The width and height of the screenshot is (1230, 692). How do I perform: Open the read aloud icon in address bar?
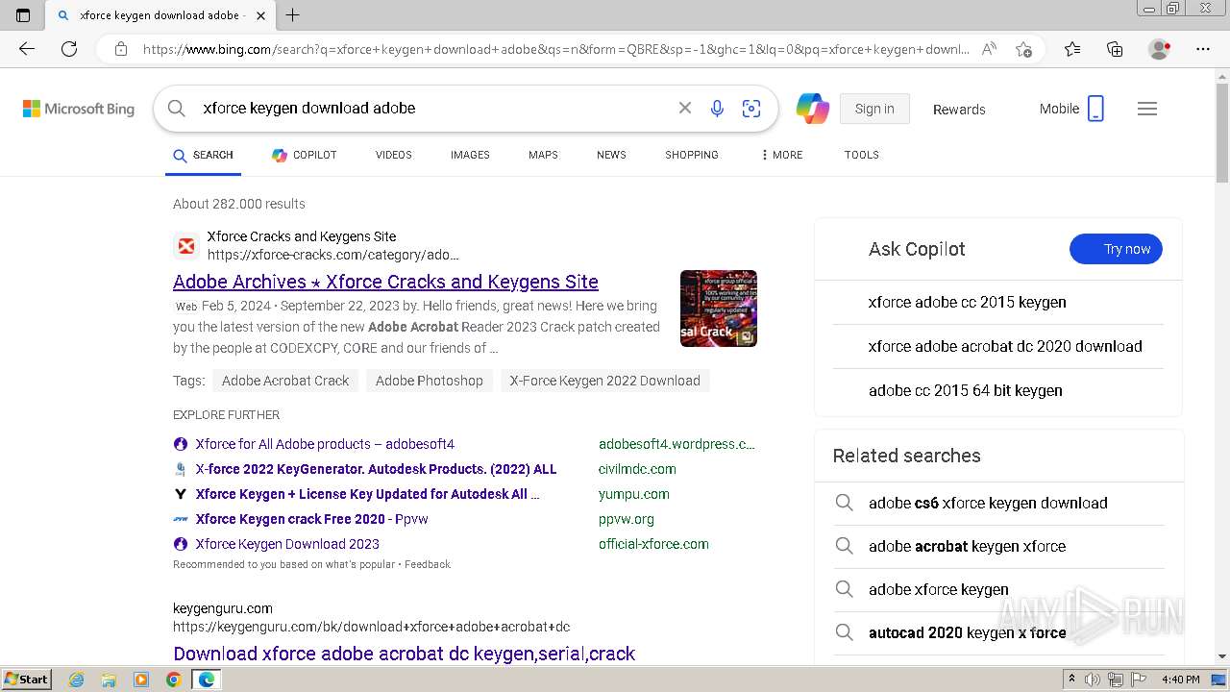point(989,49)
